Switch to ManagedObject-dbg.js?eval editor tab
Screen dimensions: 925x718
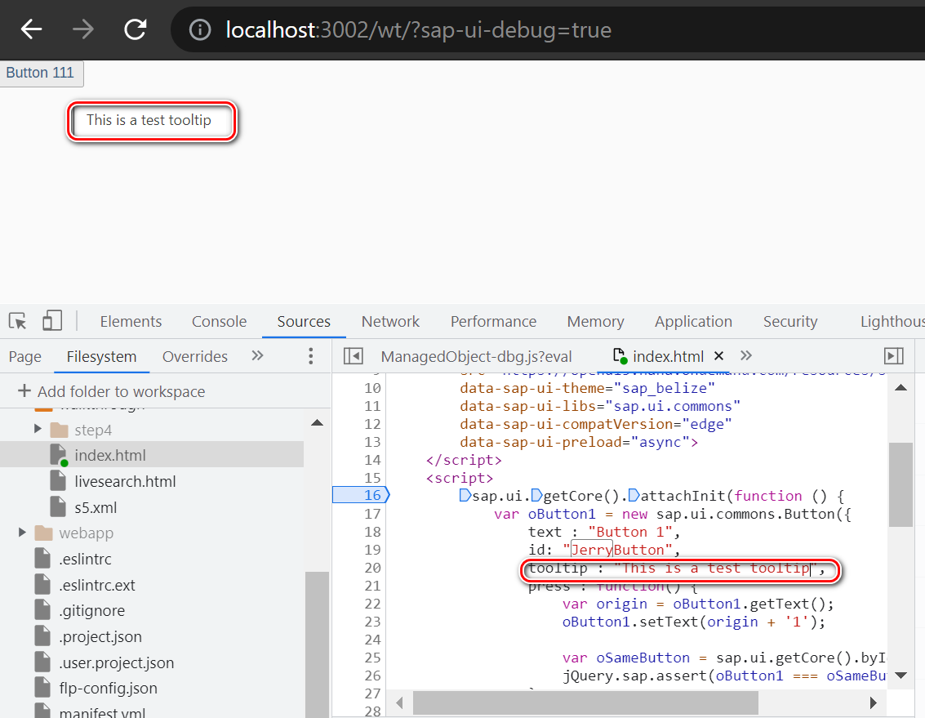[476, 357]
